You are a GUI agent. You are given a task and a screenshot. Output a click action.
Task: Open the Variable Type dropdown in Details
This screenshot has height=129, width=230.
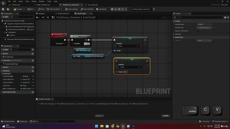click(204, 28)
